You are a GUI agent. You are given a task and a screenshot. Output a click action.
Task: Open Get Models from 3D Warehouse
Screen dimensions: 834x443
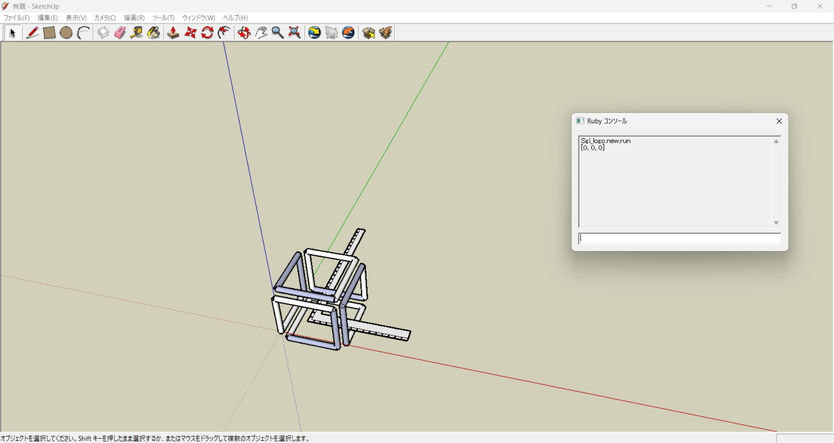coord(368,33)
